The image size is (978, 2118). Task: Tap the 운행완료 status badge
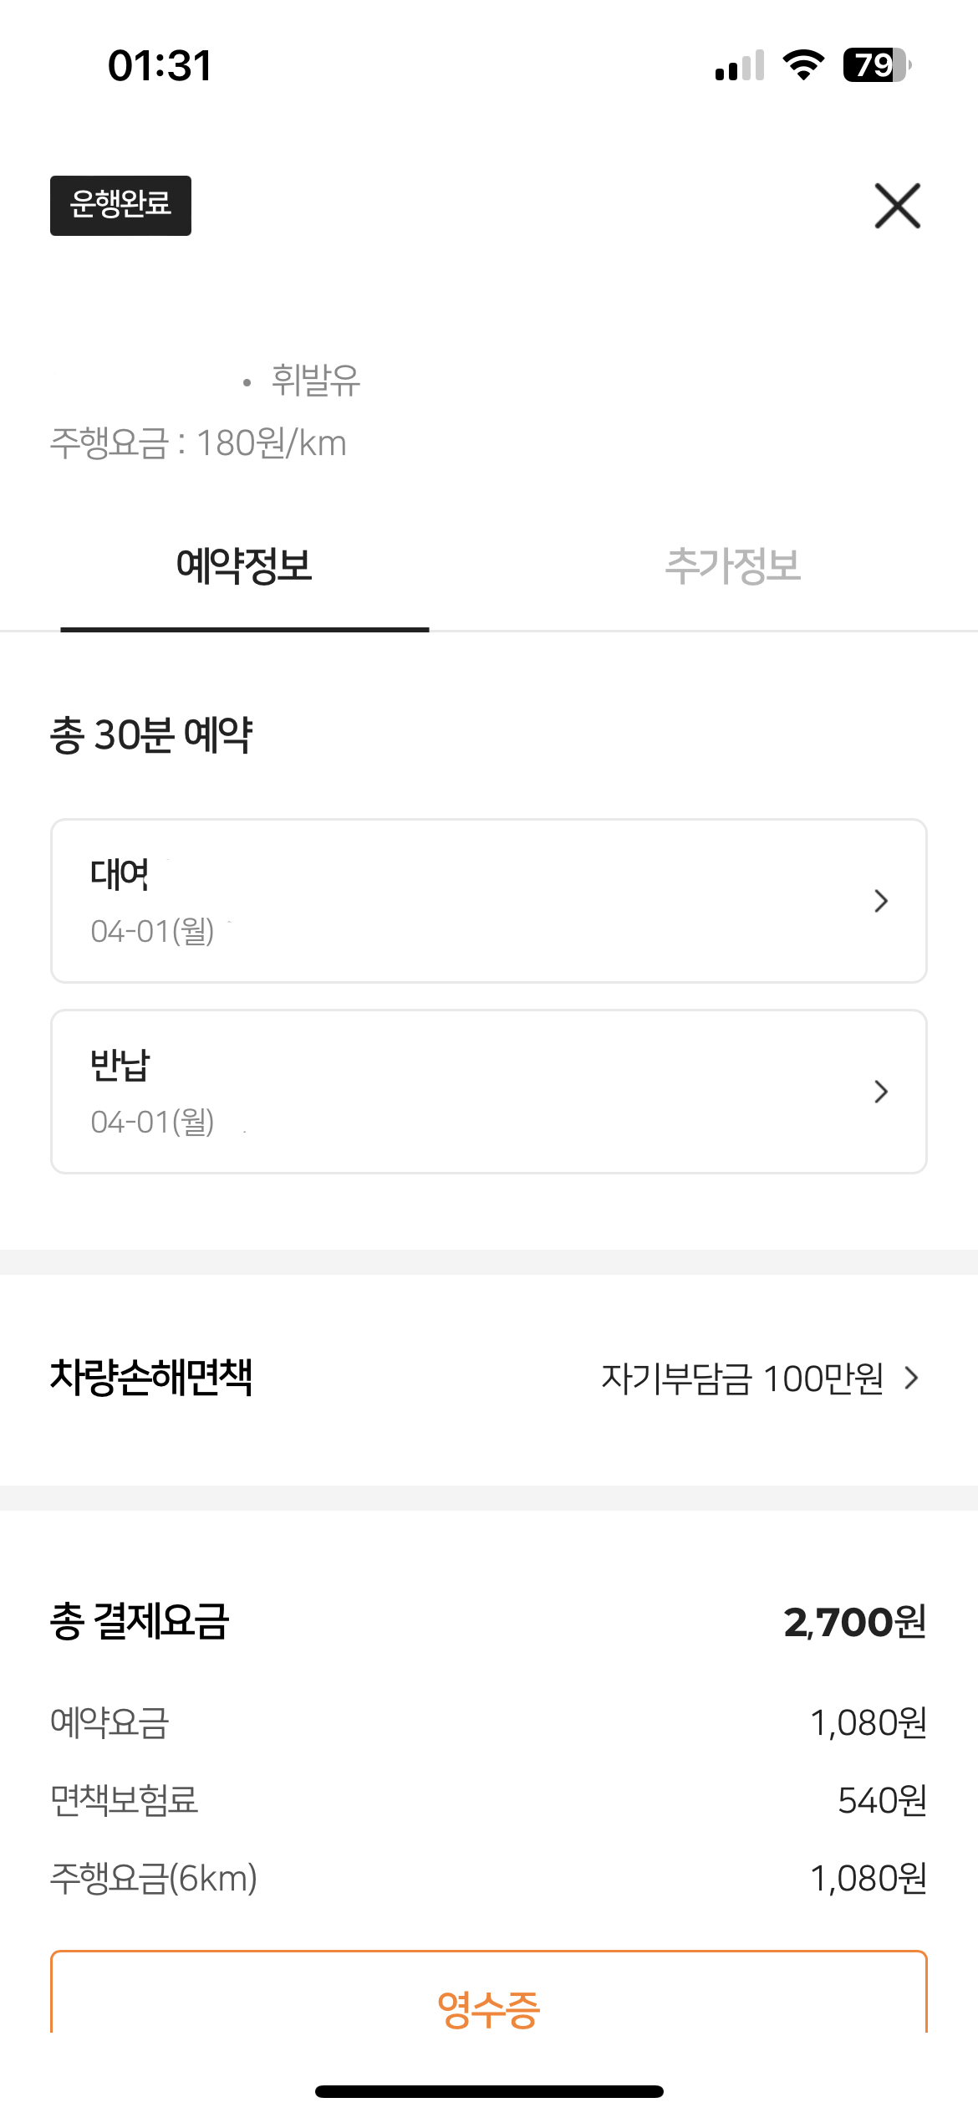click(x=120, y=206)
